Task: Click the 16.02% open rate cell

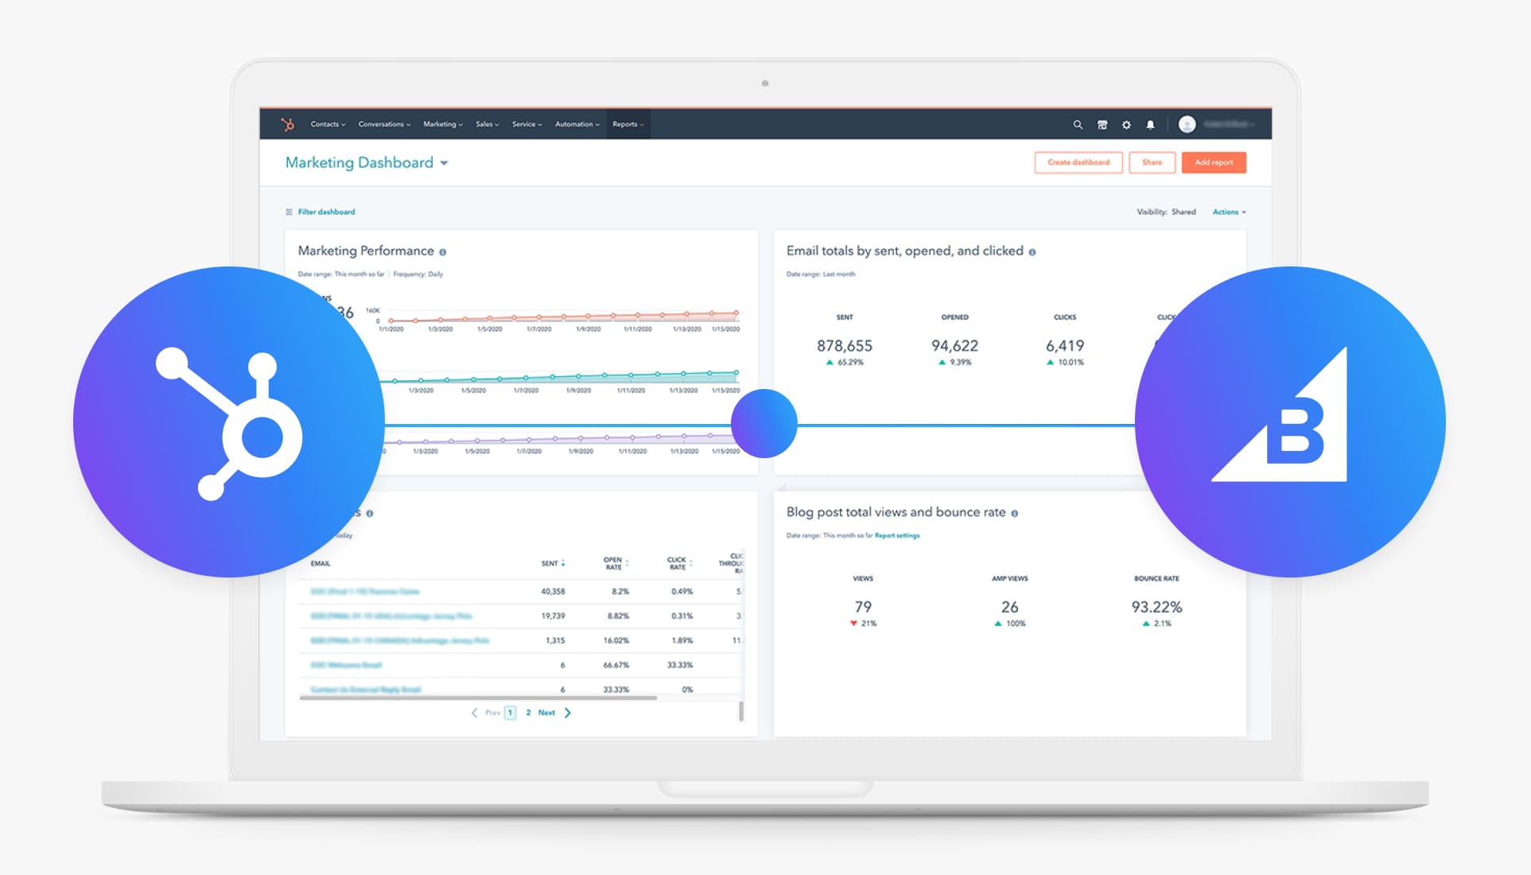Action: coord(616,640)
